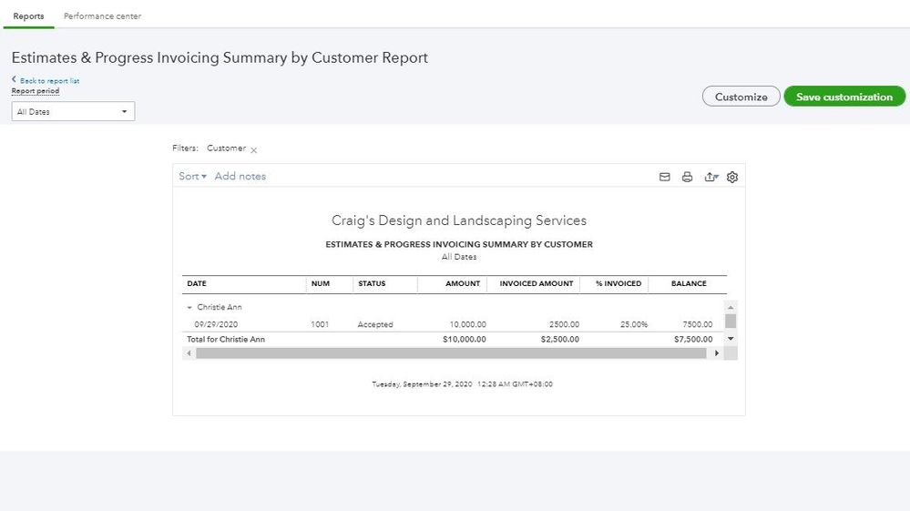This screenshot has width=910, height=511.
Task: Click estimate number 1001
Action: pos(320,324)
